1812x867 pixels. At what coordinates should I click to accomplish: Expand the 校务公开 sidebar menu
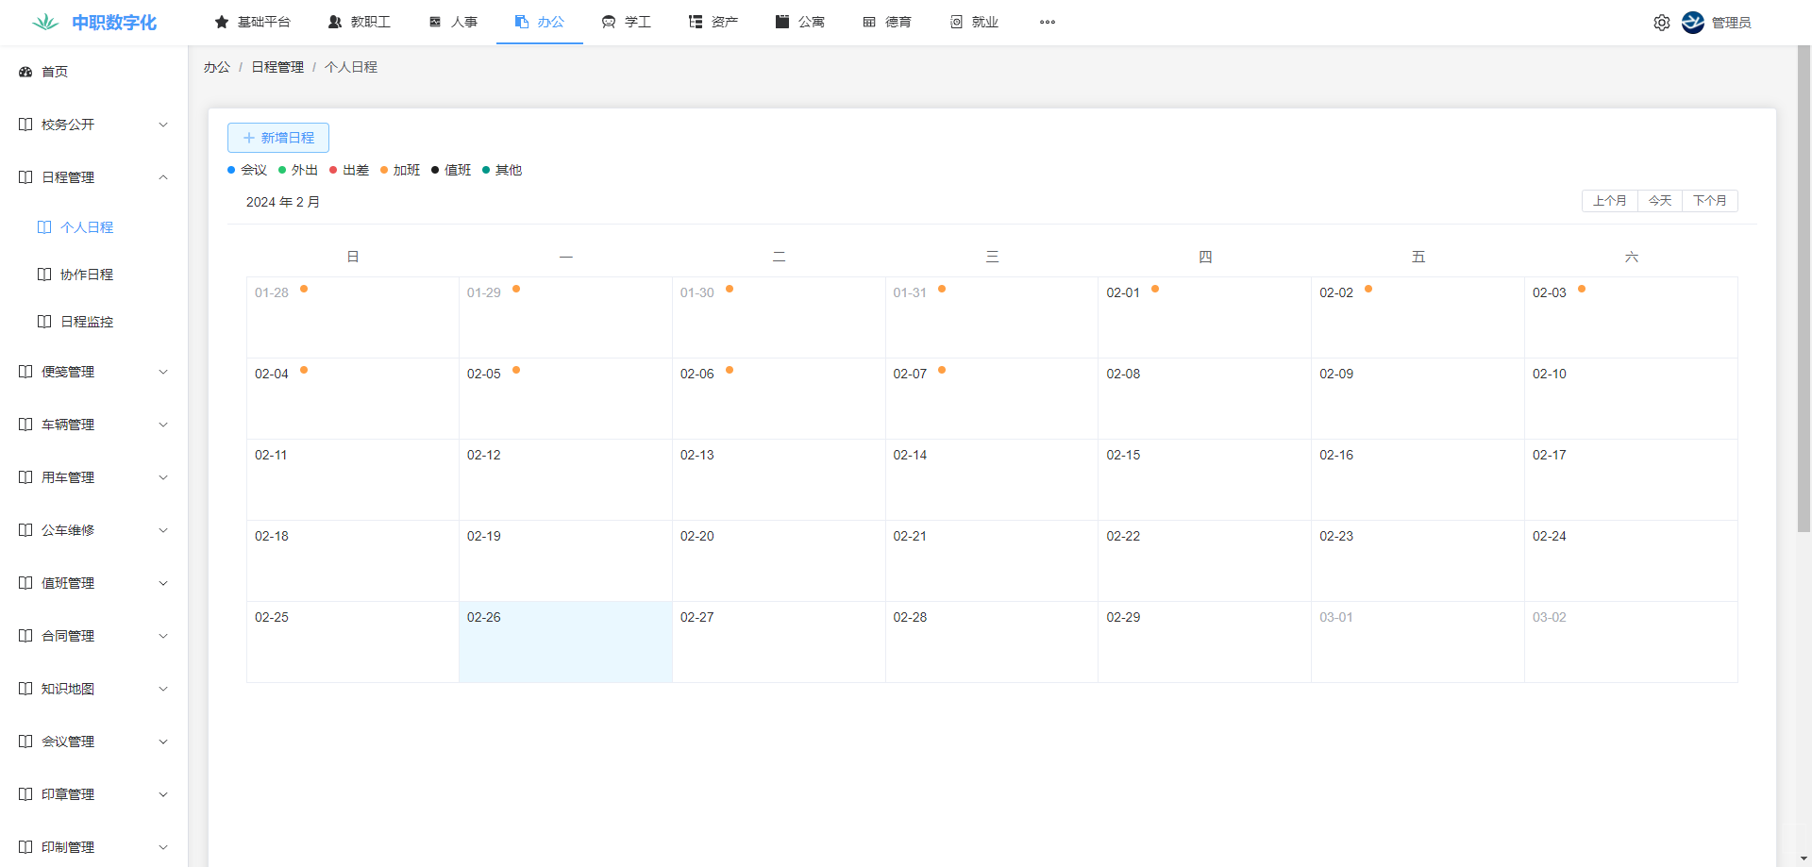[163, 125]
